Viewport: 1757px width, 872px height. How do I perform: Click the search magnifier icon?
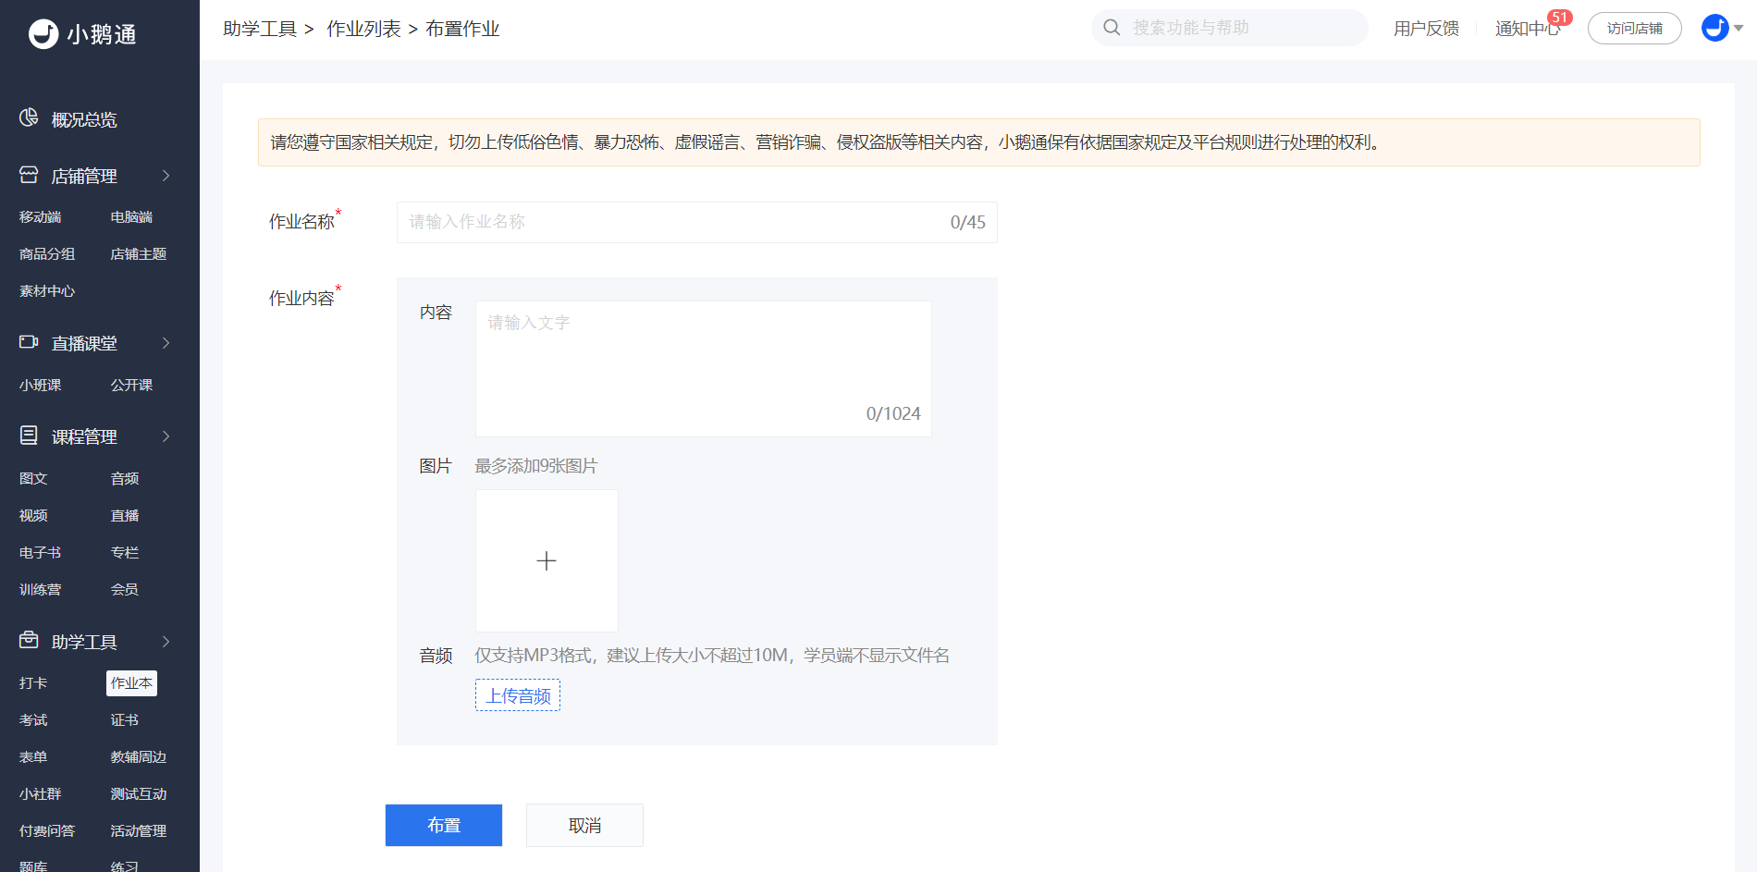(x=1112, y=28)
